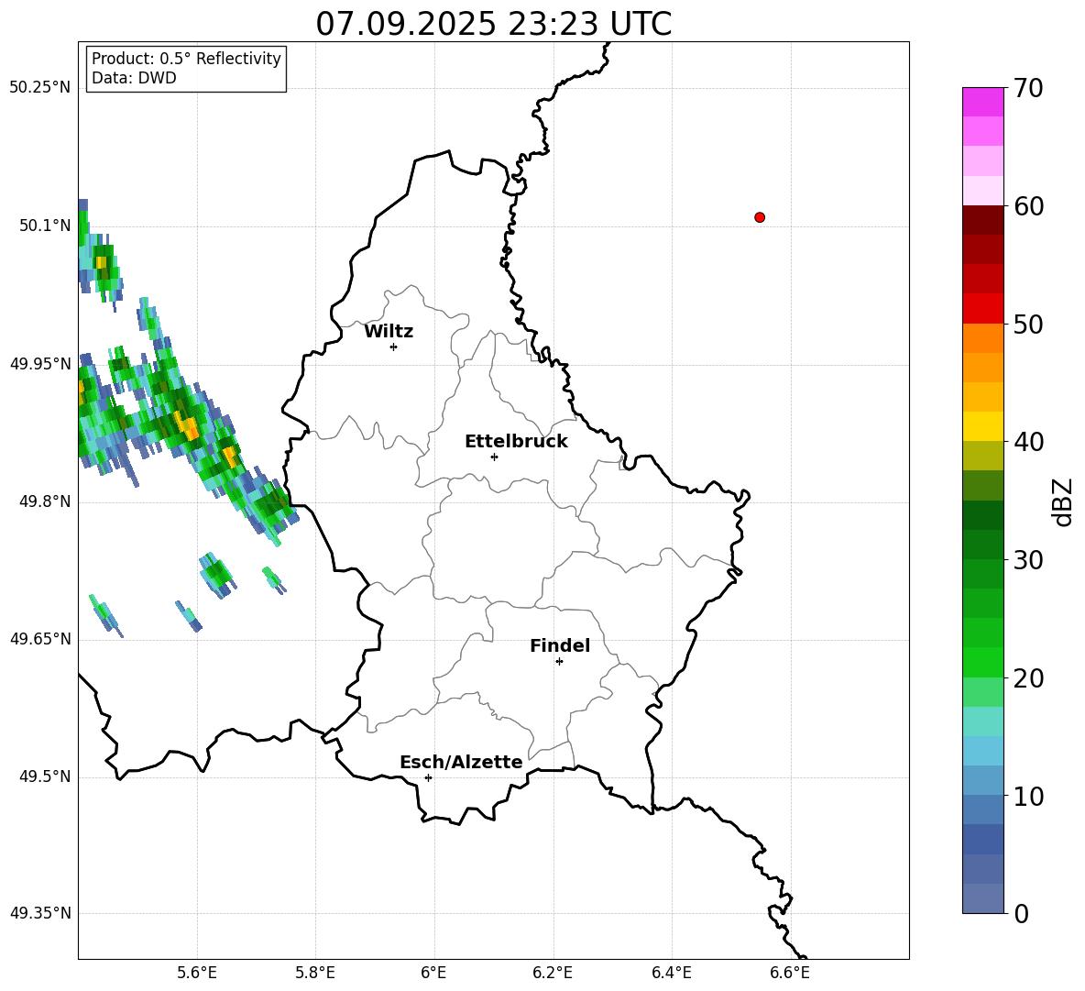Click the 49.65°N latitude label
The width and height of the screenshot is (1085, 991).
(40, 639)
